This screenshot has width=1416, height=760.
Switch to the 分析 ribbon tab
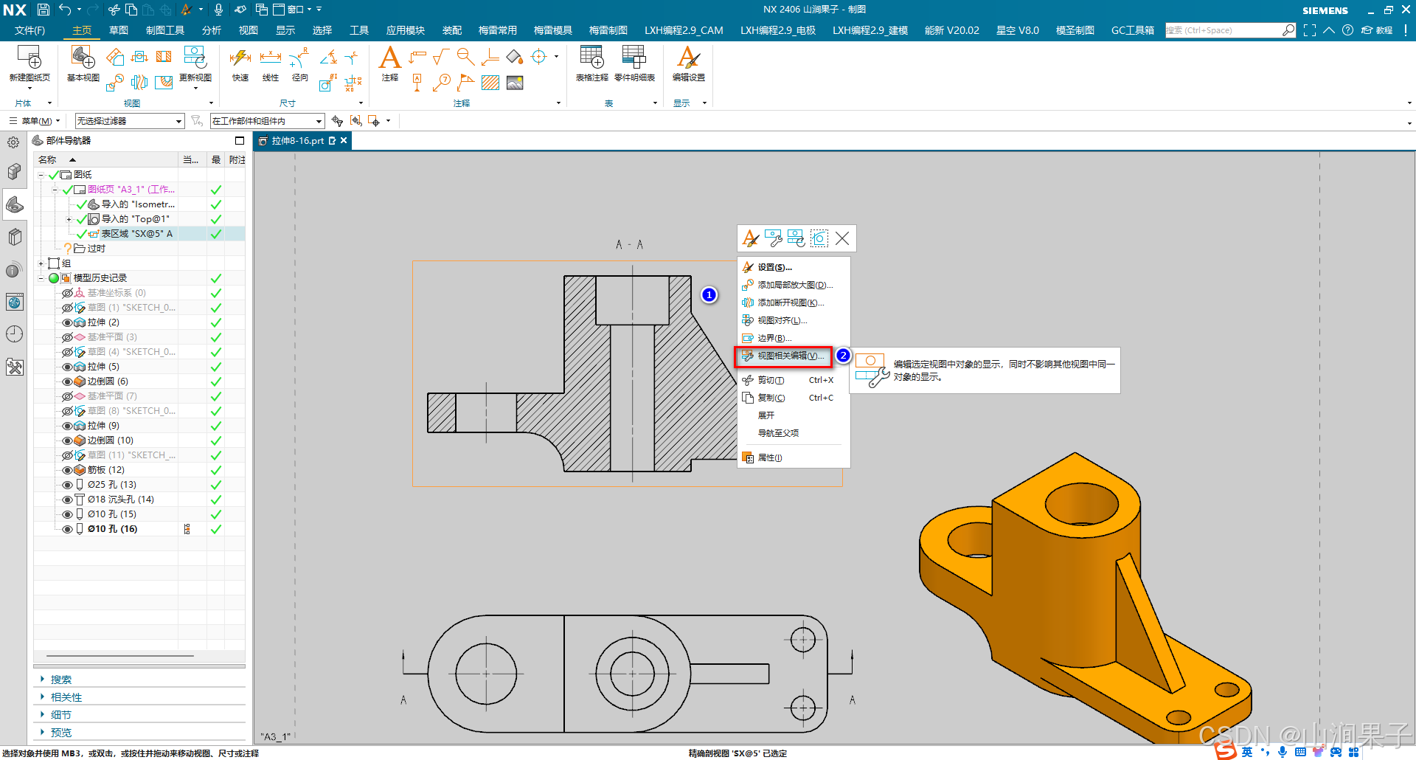(x=211, y=30)
